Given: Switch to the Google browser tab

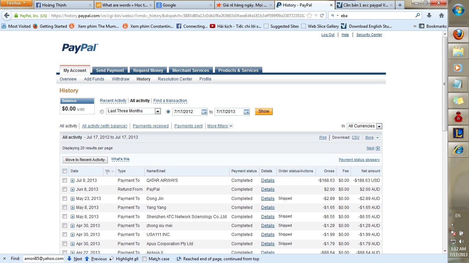Looking at the screenshot, I should (185, 5).
